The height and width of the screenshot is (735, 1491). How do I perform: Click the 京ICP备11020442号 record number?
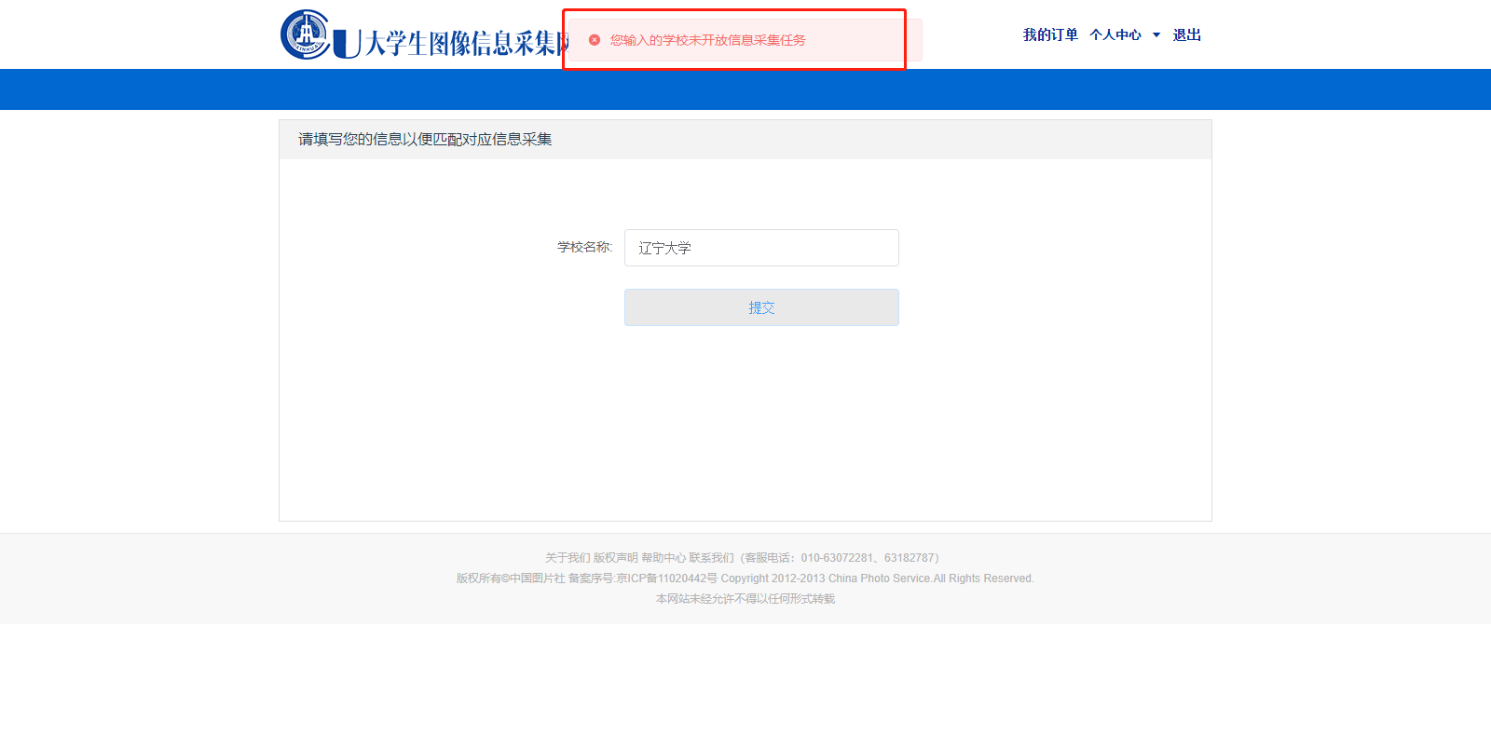point(667,578)
